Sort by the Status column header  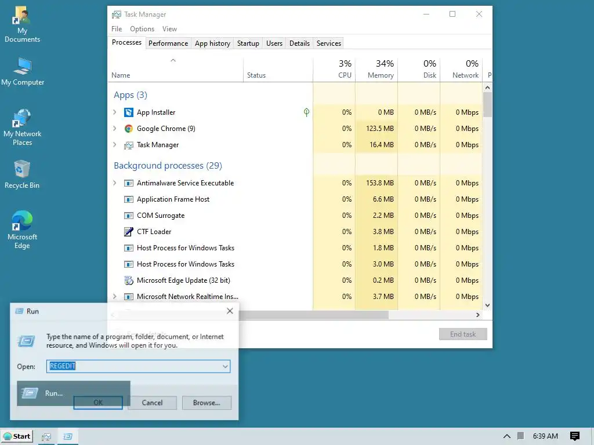click(x=278, y=70)
